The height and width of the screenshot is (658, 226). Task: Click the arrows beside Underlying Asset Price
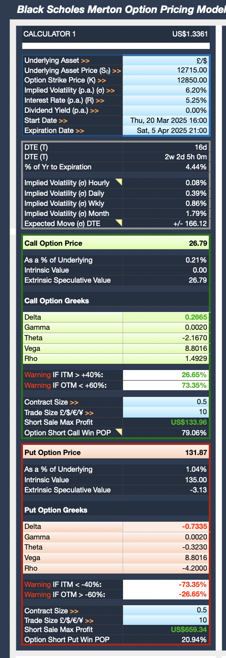[x=117, y=71]
